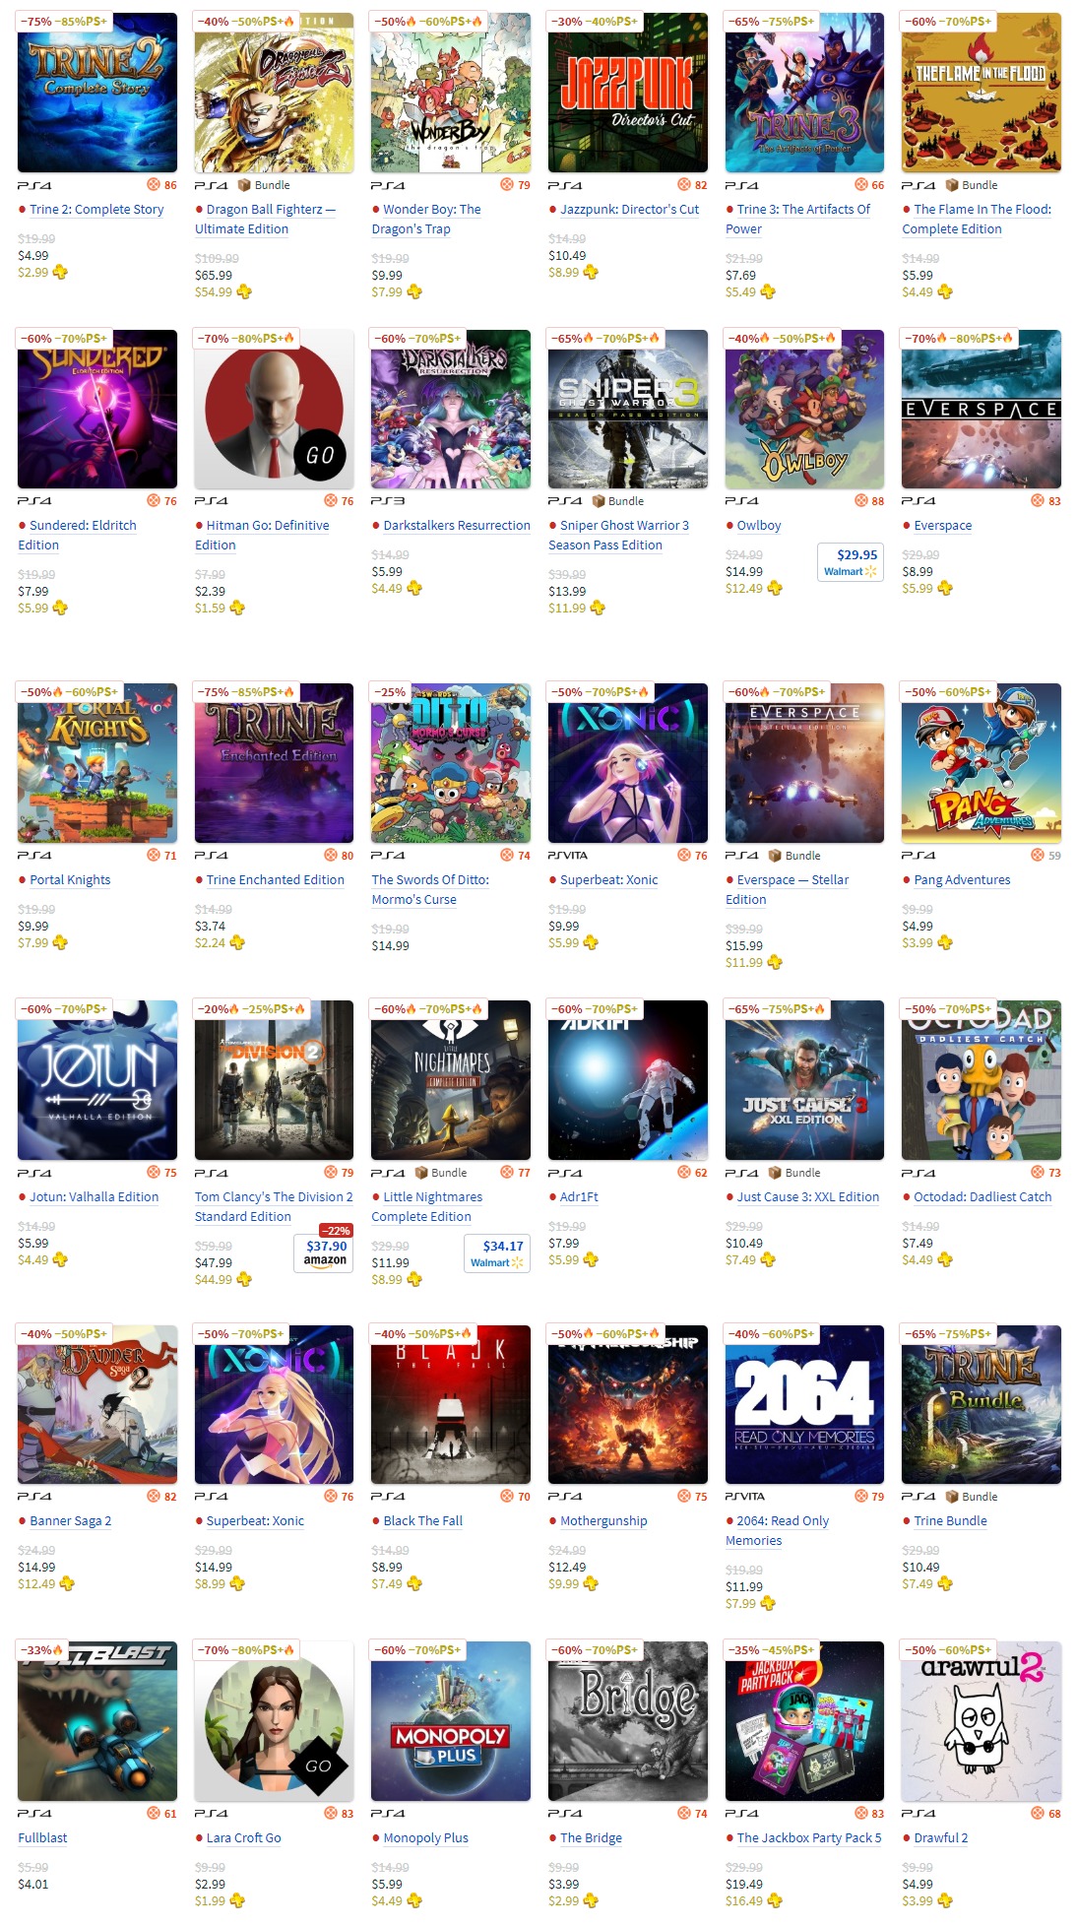The image size is (1077, 1926).
Task: Click the Metacritic 88 score badge for Owlboy
Action: tap(870, 501)
